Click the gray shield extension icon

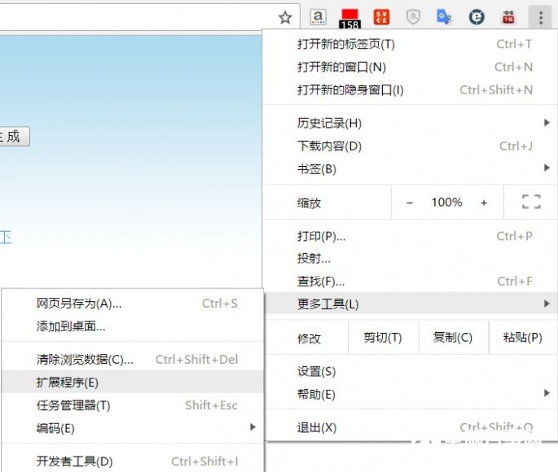point(413,17)
